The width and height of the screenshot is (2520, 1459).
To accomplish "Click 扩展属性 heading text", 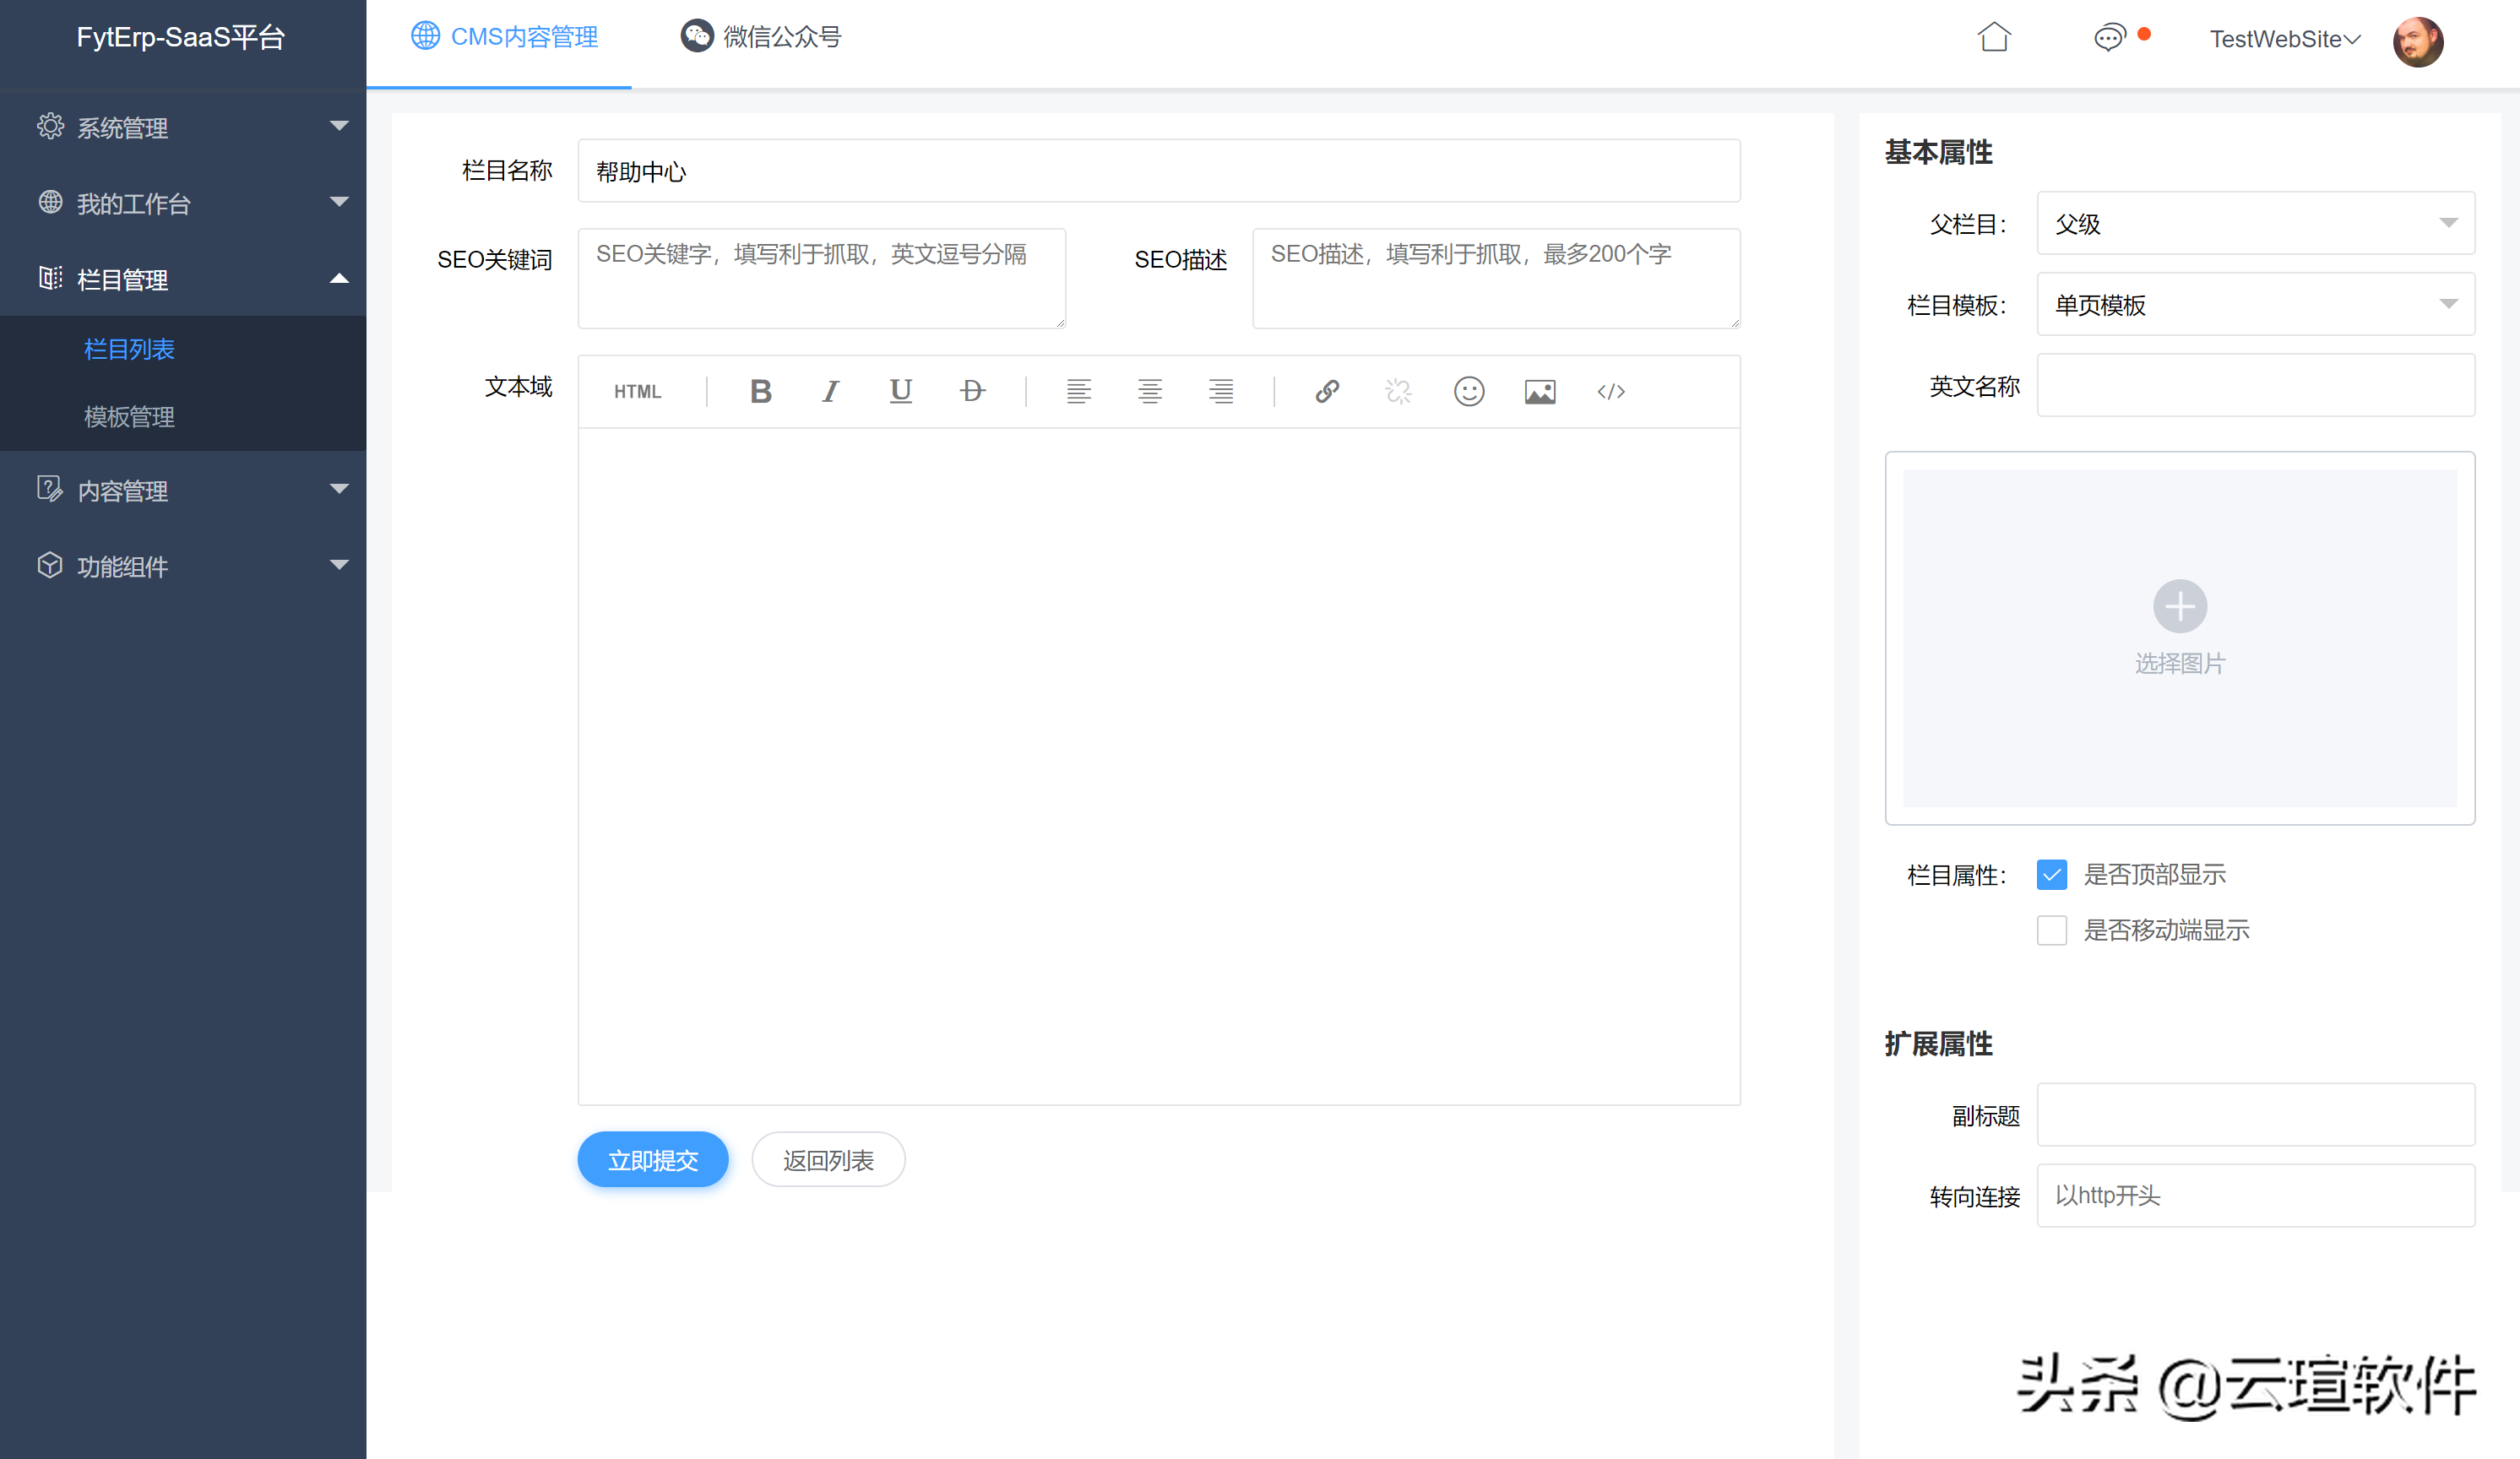I will point(1938,1044).
